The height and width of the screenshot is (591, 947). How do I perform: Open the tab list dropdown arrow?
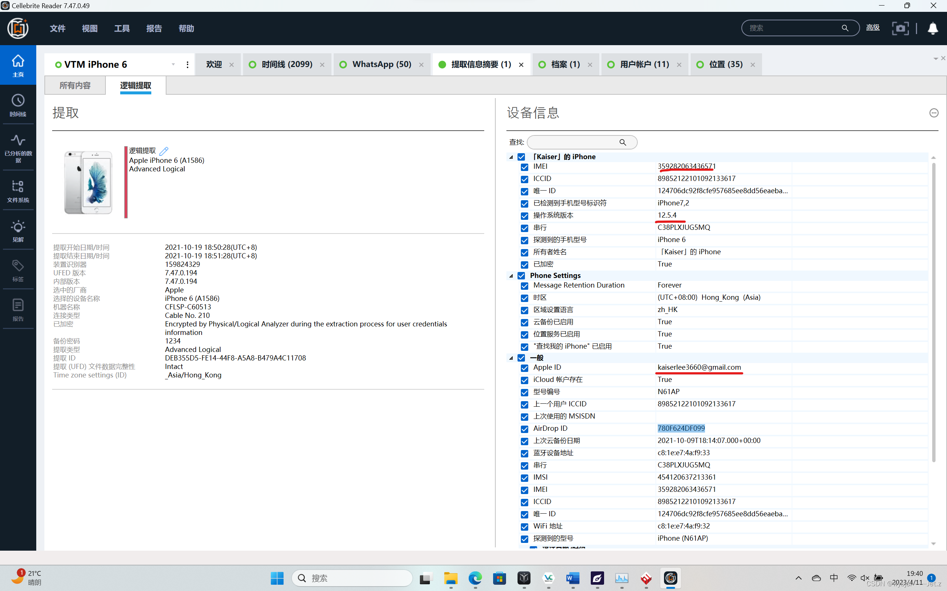click(x=935, y=58)
